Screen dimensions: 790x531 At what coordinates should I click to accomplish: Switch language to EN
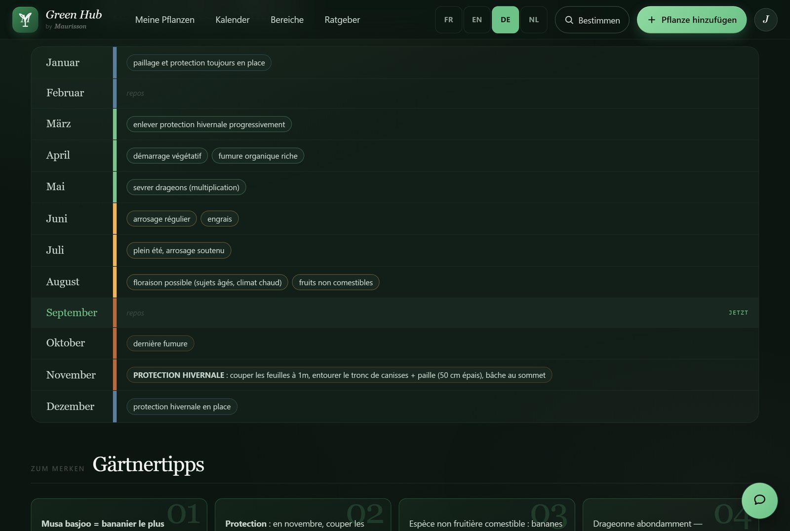point(477,20)
